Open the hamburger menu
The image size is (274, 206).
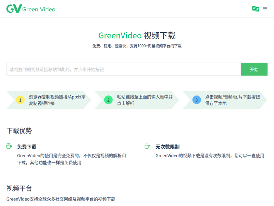tap(265, 9)
